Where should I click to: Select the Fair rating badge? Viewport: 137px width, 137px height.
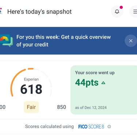pyautogui.click(x=31, y=107)
